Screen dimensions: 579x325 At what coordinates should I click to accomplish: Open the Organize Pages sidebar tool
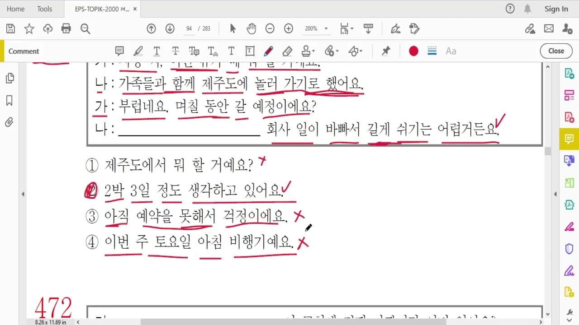point(569,95)
